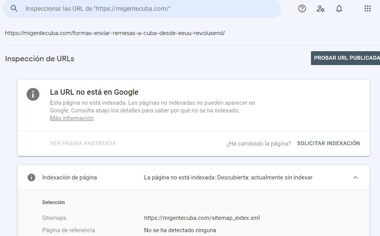Focus the 'Inspeccionar las URL' search field

point(142,9)
